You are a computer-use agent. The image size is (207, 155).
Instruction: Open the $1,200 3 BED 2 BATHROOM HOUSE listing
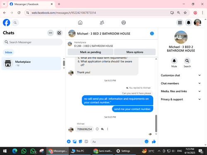coord(94,46)
